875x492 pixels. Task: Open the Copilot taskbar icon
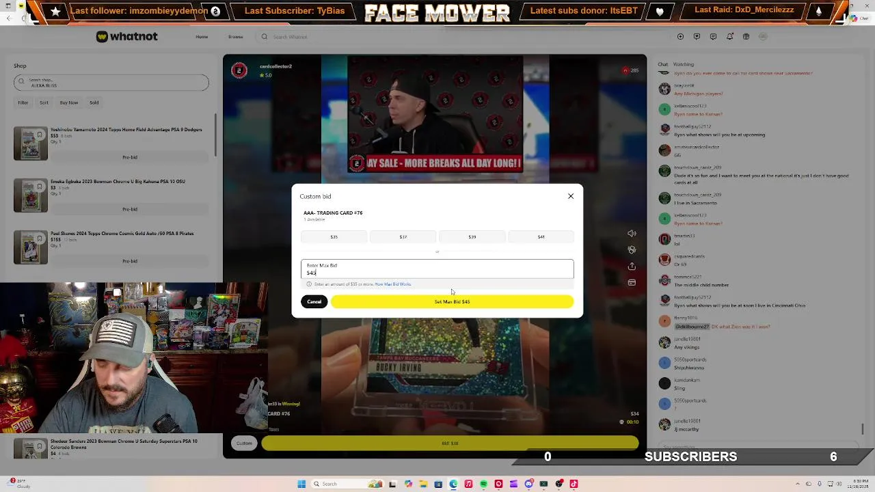click(408, 484)
